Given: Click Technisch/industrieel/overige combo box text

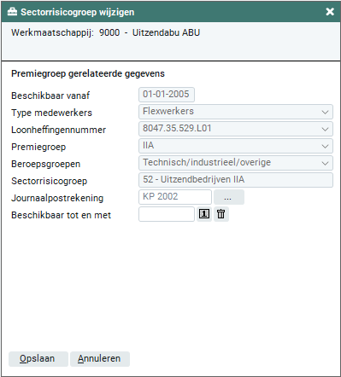Looking at the screenshot, I should 207,162.
